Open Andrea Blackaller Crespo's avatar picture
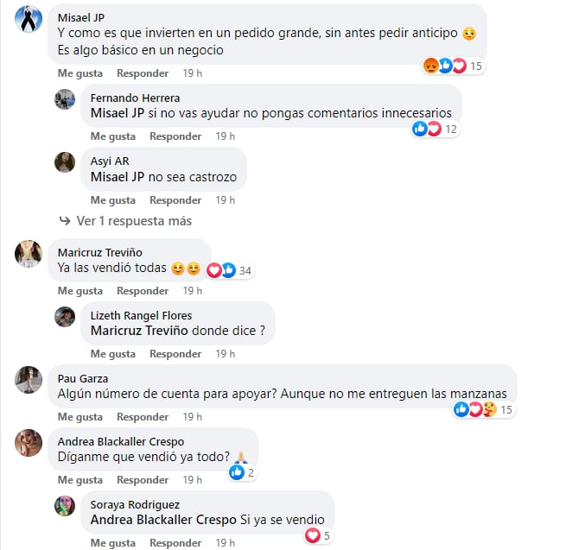This screenshot has width=585, height=550. (x=29, y=443)
